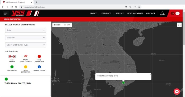
Task: Open the ABOUT menu in navbar
Action: click(94, 13)
